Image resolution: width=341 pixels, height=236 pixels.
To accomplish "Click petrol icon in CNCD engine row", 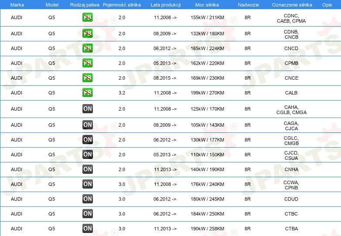I will point(87,48).
